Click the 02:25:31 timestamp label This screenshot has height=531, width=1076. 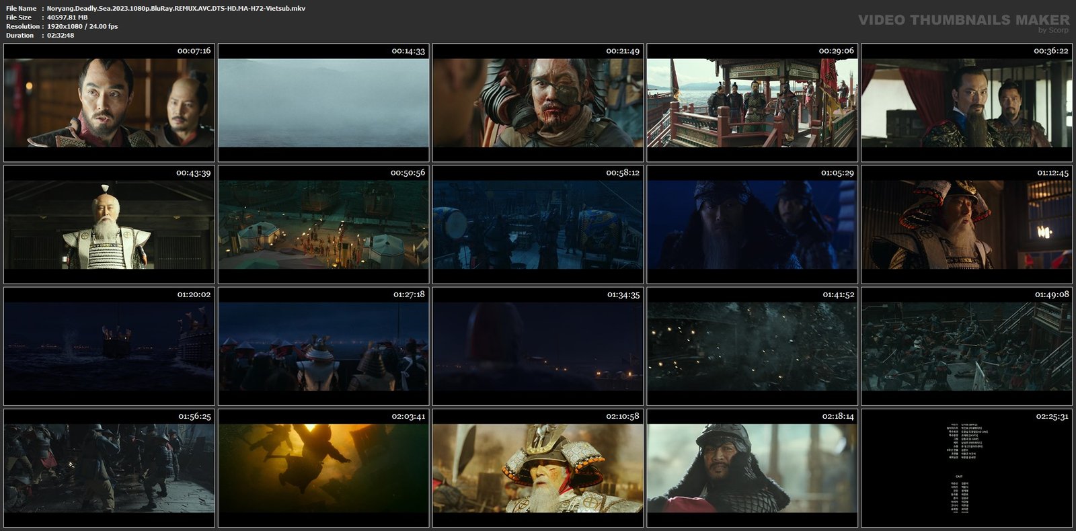(1052, 416)
